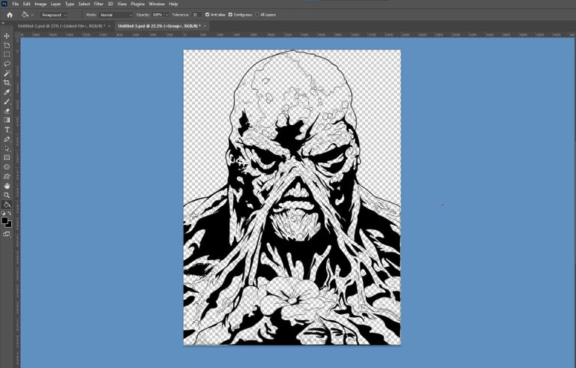Open the Opacity slider dropdown arrow
Screen dimensions: 576x368
tap(166, 15)
